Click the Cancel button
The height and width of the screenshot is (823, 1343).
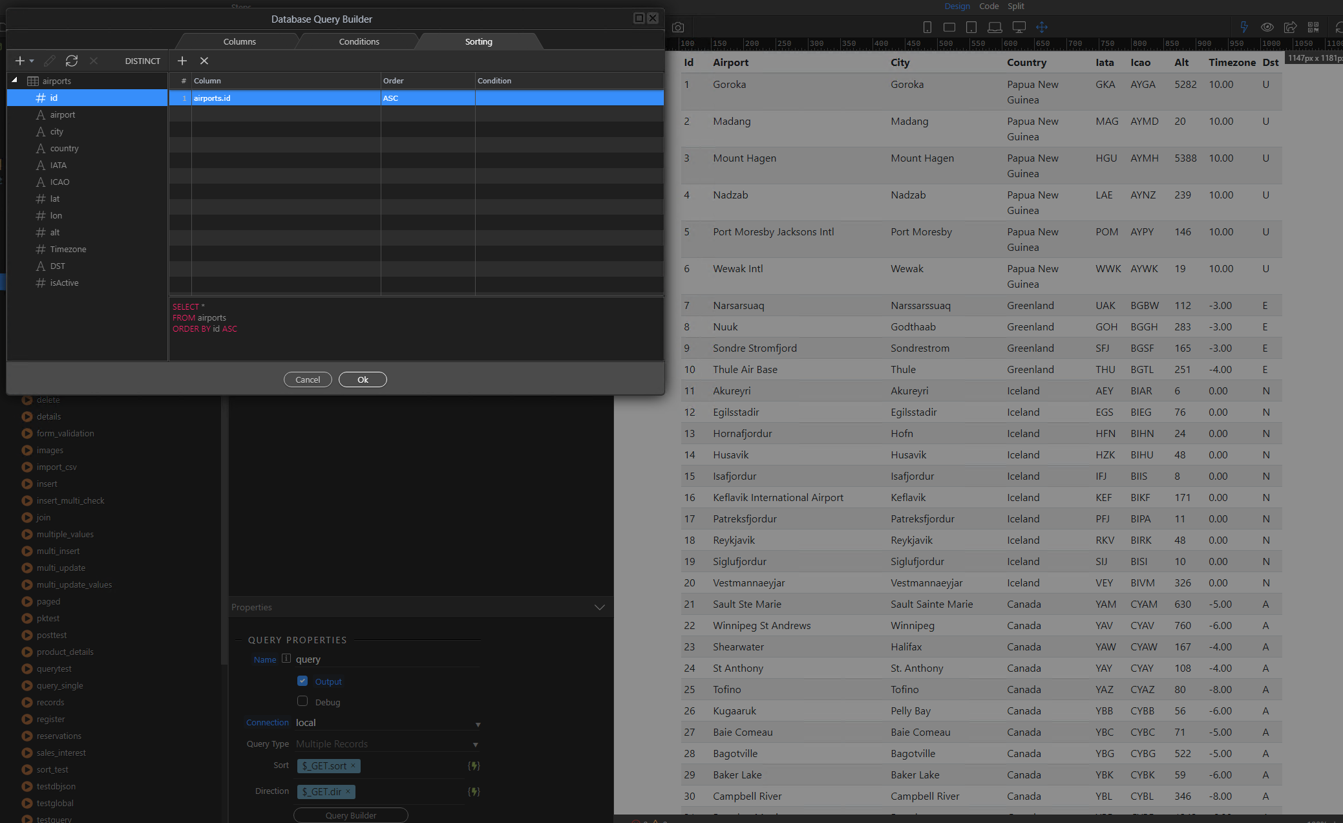coord(308,379)
